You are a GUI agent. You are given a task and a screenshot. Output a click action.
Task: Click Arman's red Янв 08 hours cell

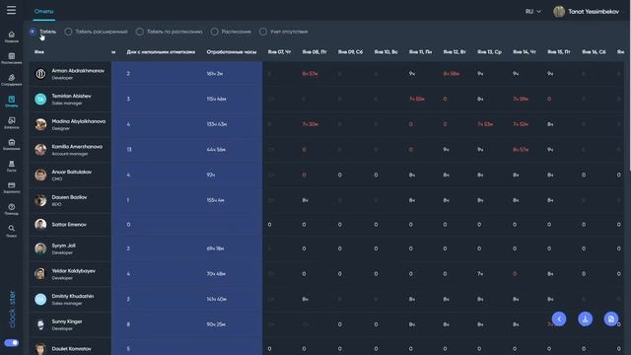310,74
